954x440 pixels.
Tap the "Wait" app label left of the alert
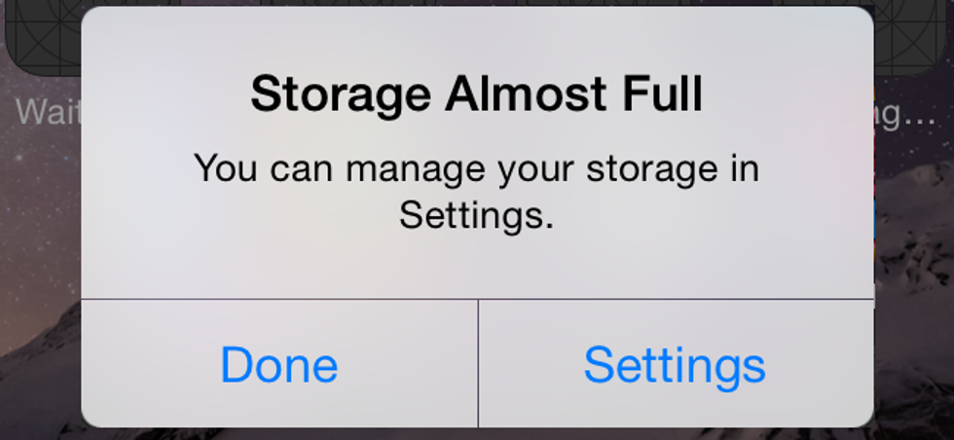(48, 112)
